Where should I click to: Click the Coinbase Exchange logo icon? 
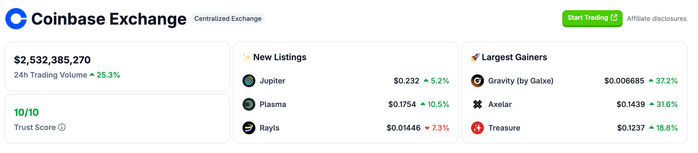point(16,19)
